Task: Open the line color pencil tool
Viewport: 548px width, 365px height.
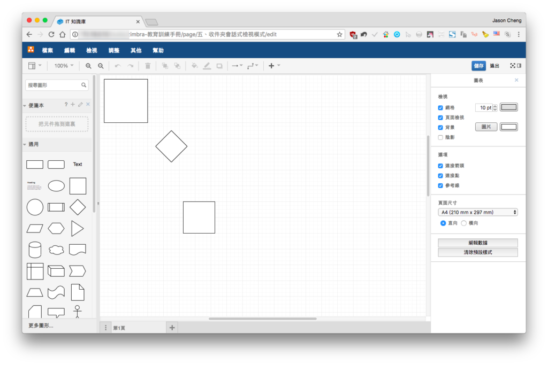Action: [x=207, y=66]
